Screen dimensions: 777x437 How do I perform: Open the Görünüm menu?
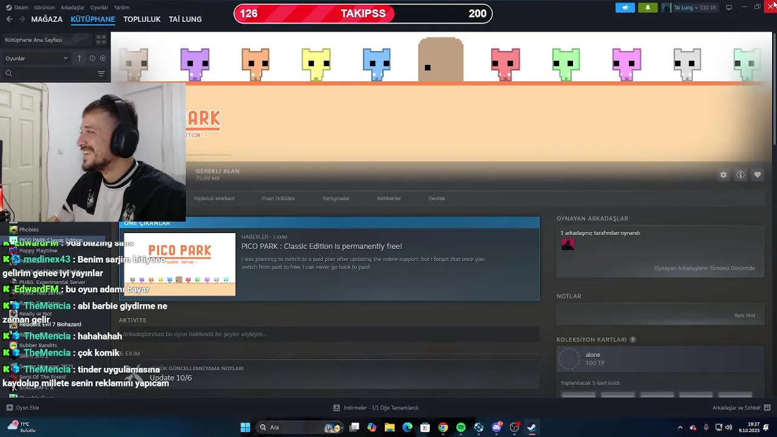44,7
